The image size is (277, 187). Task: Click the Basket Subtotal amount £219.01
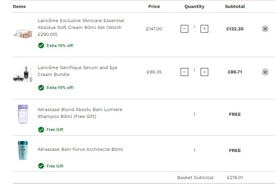(x=235, y=178)
